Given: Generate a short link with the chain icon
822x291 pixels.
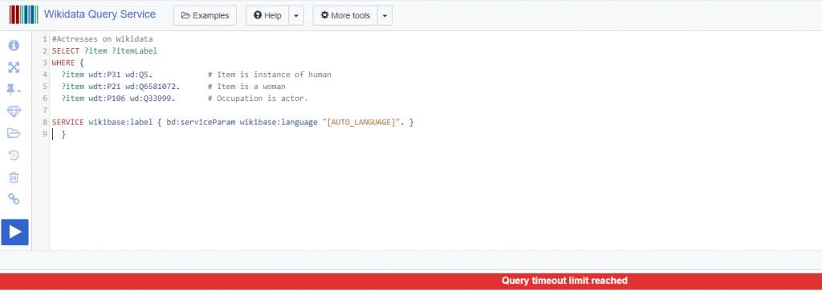Looking at the screenshot, I should (x=14, y=199).
